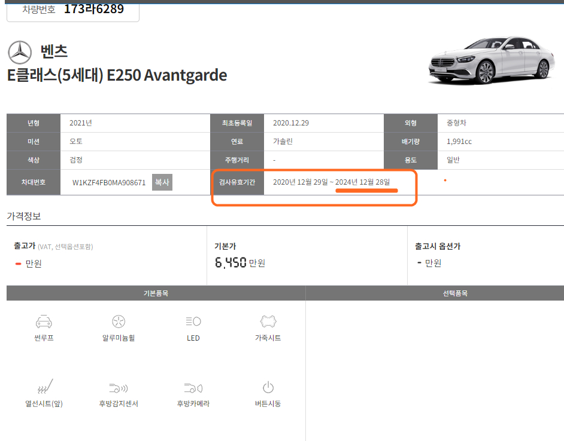Click the displacement value 1,991cc
The image size is (564, 441).
pyautogui.click(x=459, y=142)
